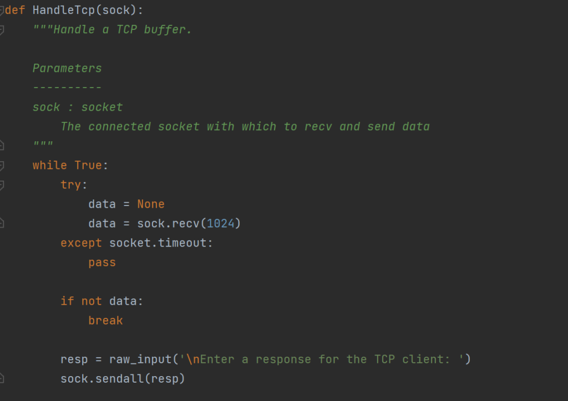Click the None value on the data line

[x=151, y=204]
